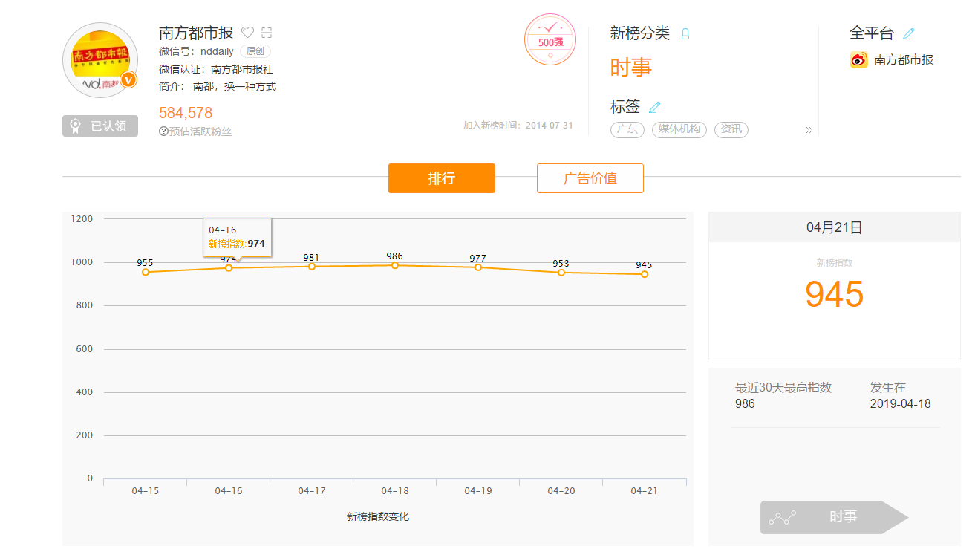Select the 04-15 data point on the chart
This screenshot has height=552, width=975.
[146, 272]
